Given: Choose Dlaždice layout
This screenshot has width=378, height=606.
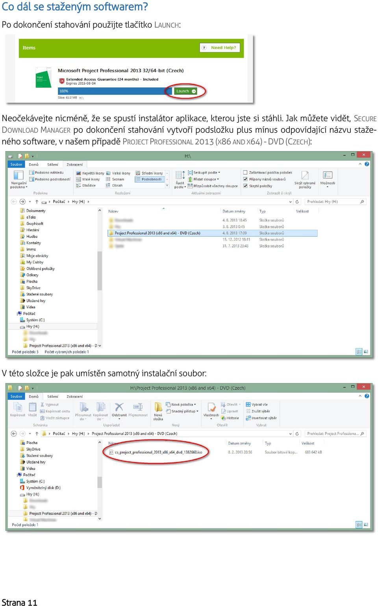Looking at the screenshot, I should (86, 185).
